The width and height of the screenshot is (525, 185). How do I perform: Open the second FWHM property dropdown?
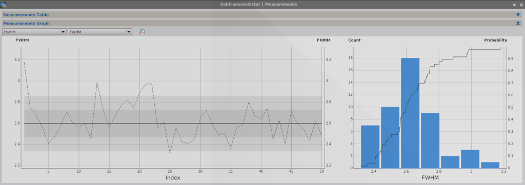[100, 32]
